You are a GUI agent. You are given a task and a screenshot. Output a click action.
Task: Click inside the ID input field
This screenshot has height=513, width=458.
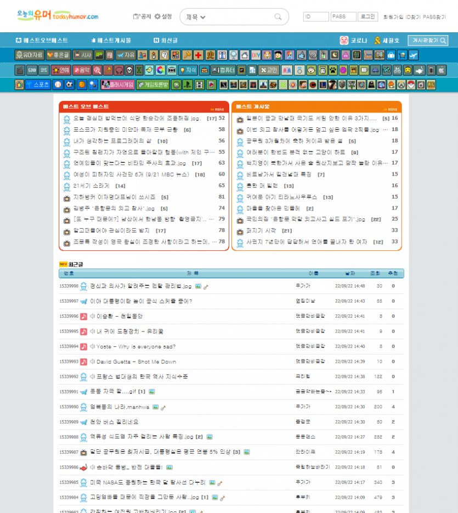point(315,16)
